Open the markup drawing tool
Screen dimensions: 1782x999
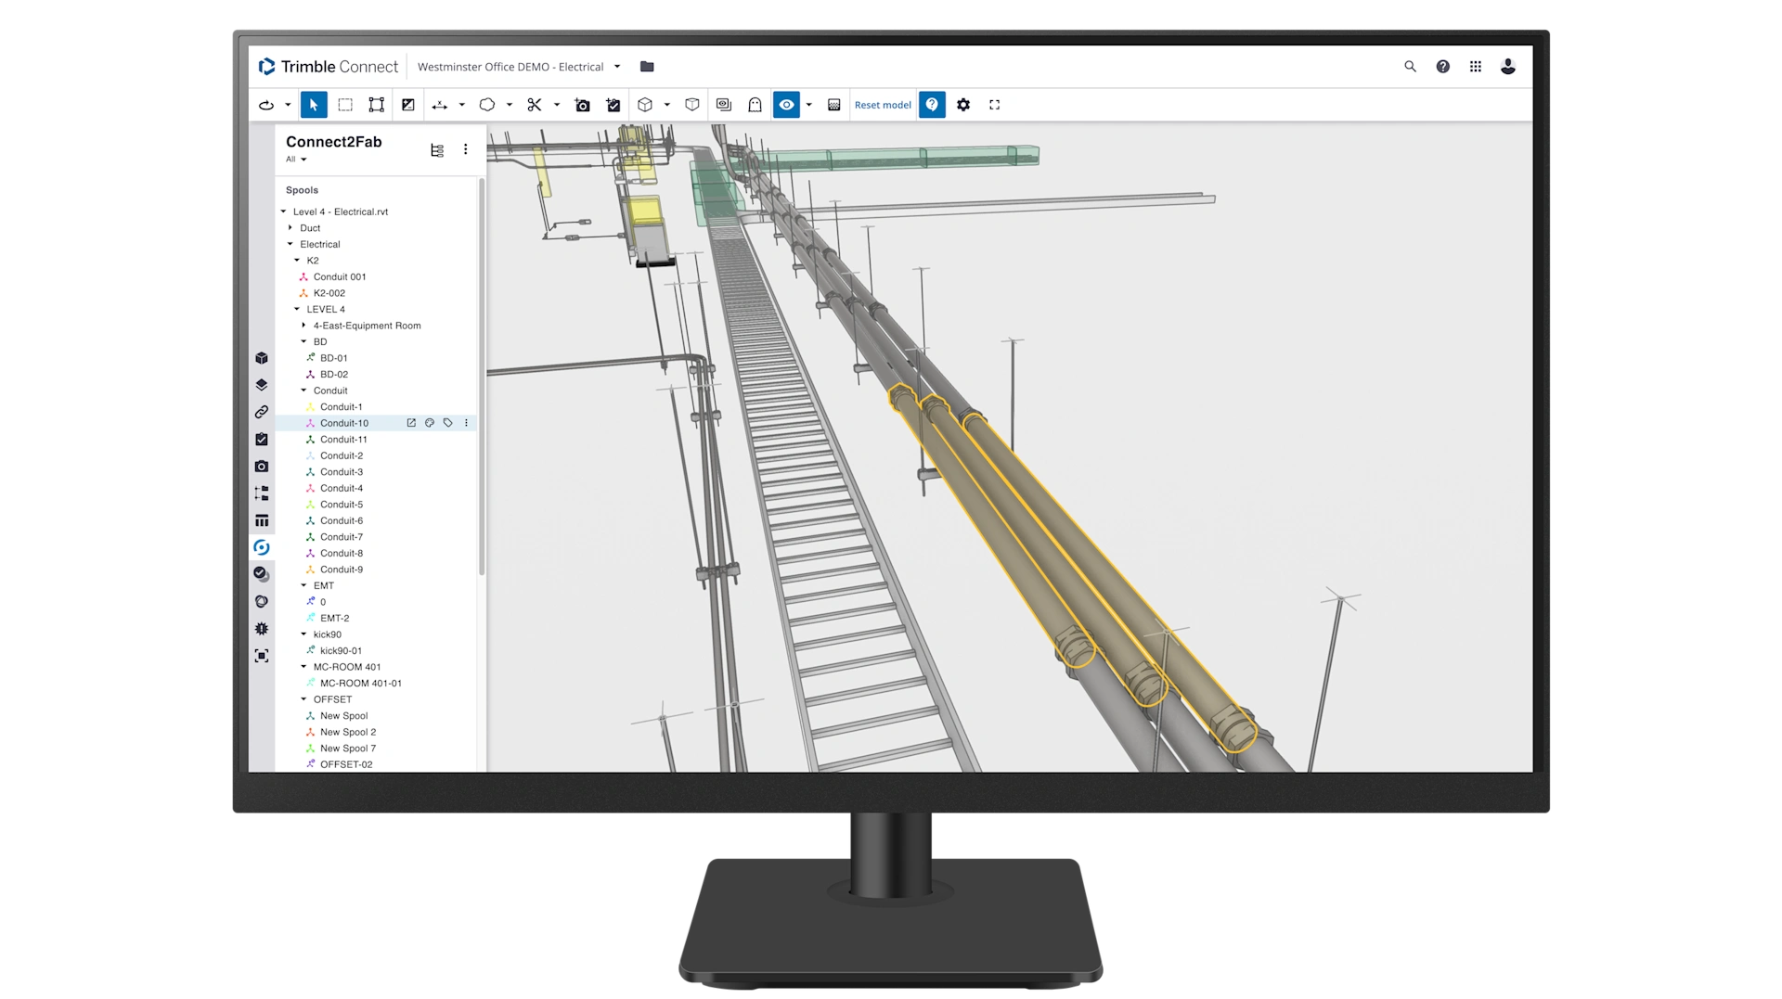(x=408, y=105)
